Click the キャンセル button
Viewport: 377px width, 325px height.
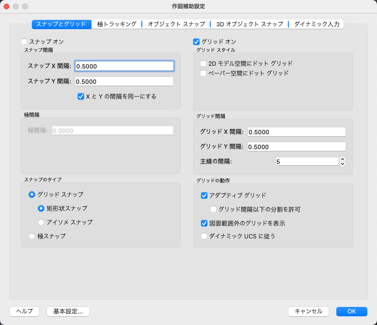[x=308, y=311]
